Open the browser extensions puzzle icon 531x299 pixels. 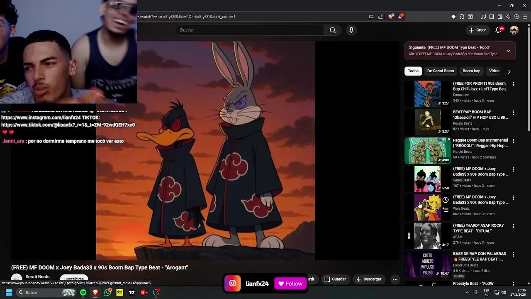pyautogui.click(x=462, y=17)
